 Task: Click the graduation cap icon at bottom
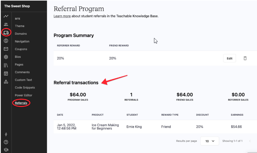tap(6, 150)
